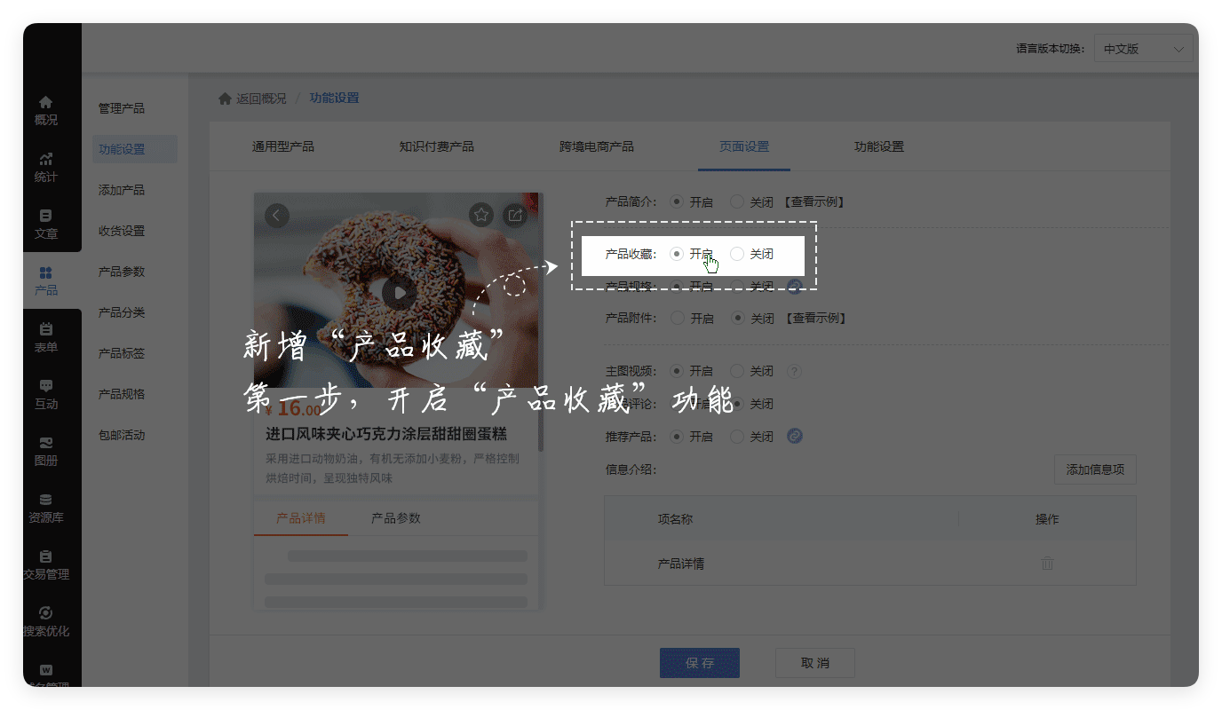Image resolution: width=1222 pixels, height=710 pixels.
Task: Open the 交易管理 sidebar icon
Action: coord(46,564)
